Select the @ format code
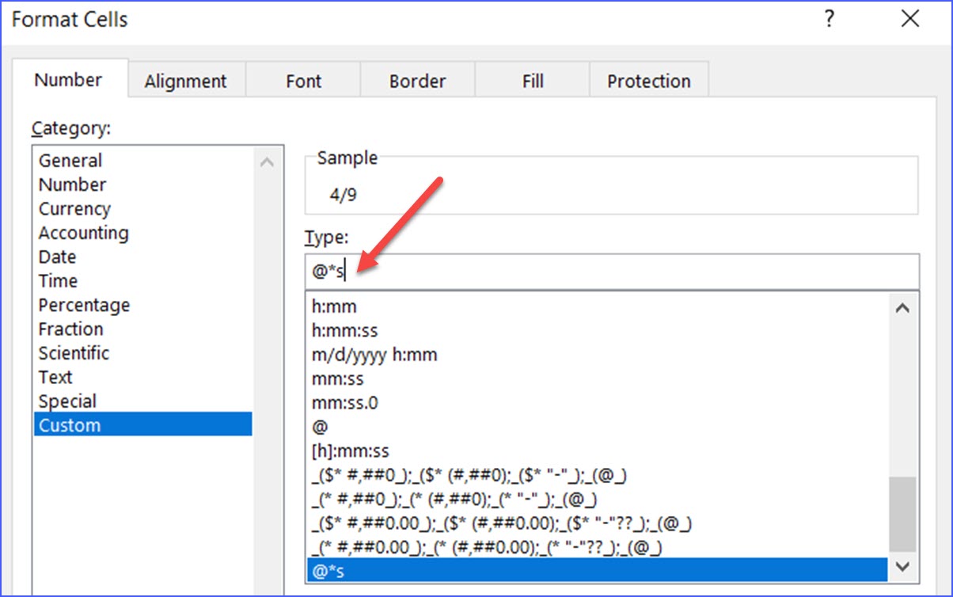The width and height of the screenshot is (953, 597). [x=314, y=426]
